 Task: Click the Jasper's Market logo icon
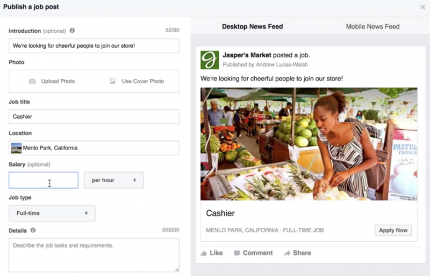pos(210,60)
